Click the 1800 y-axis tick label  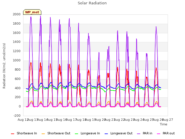[17, 24]
